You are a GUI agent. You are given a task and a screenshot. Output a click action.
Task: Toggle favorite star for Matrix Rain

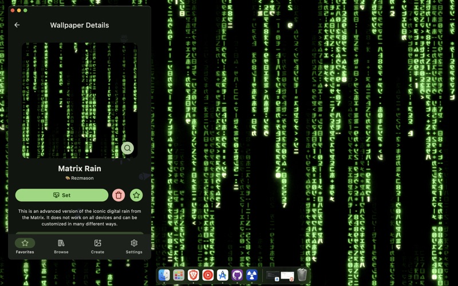tap(136, 195)
